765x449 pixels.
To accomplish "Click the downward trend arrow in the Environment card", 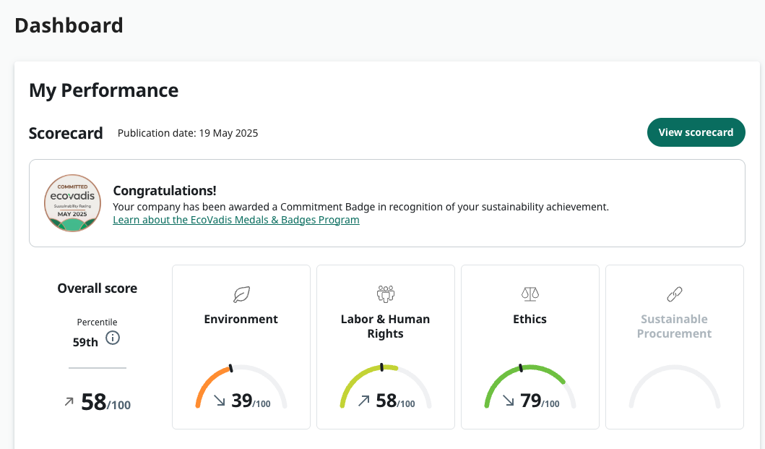I will [x=220, y=400].
